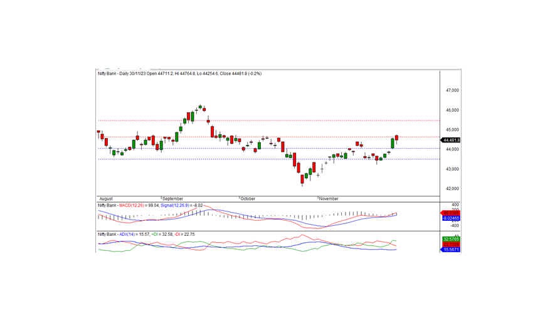Click the October label on time axis

point(248,199)
